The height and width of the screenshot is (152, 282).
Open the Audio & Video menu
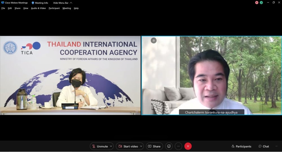[38, 8]
